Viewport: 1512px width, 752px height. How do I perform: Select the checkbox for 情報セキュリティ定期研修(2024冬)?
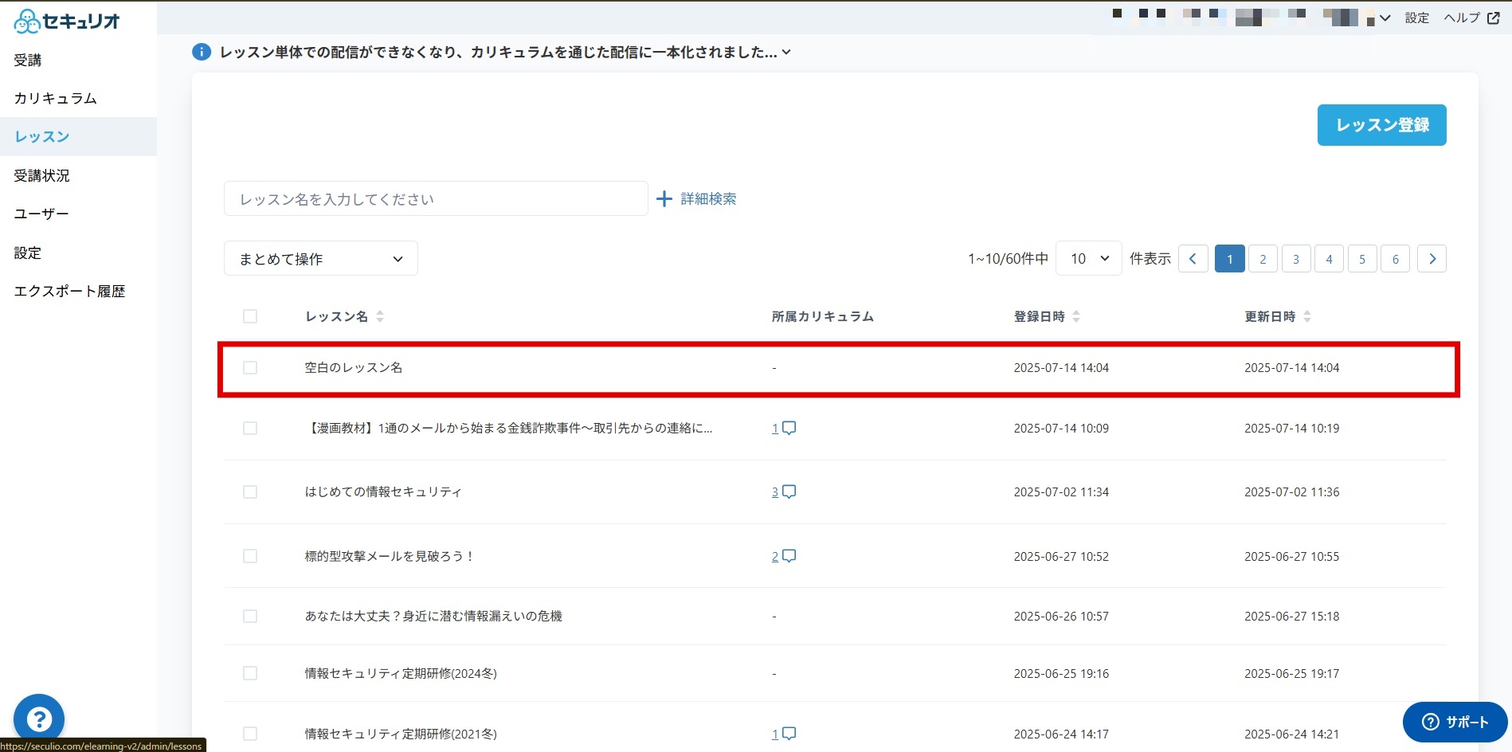pos(250,673)
